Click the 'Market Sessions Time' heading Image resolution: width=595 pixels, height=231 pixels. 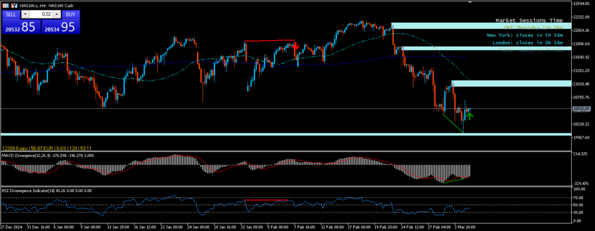pyautogui.click(x=529, y=20)
